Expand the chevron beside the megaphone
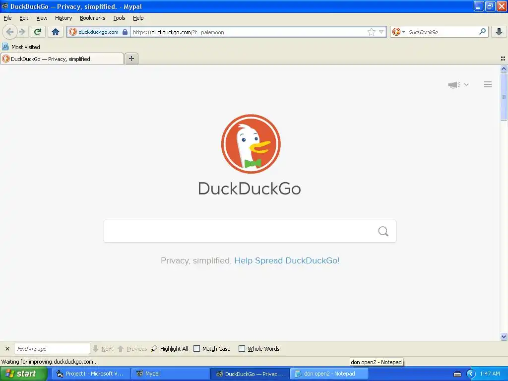The height and width of the screenshot is (381, 508). (x=466, y=84)
